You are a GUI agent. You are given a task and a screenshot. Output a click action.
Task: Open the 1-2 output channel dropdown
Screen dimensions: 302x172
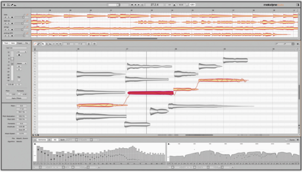pyautogui.click(x=22, y=52)
